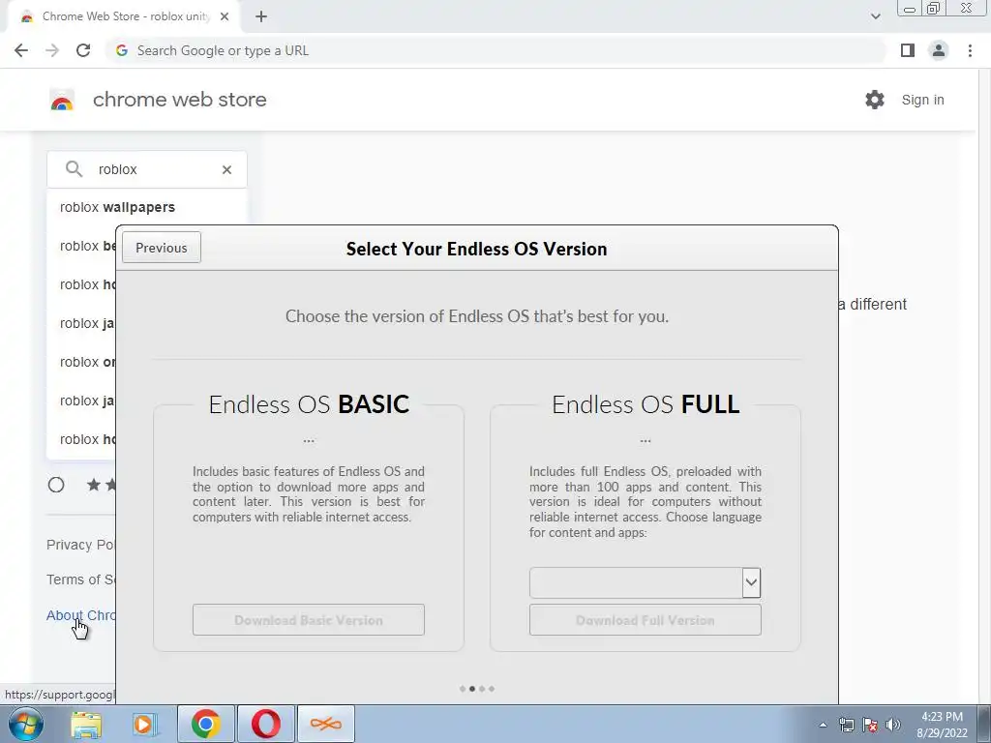Image resolution: width=991 pixels, height=743 pixels.
Task: Open Windows Media Player from taskbar
Action: point(144,724)
